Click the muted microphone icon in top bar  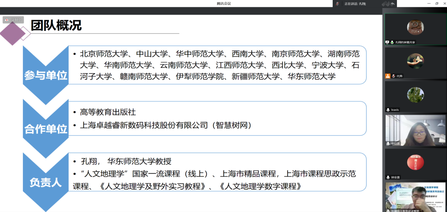tap(337, 4)
